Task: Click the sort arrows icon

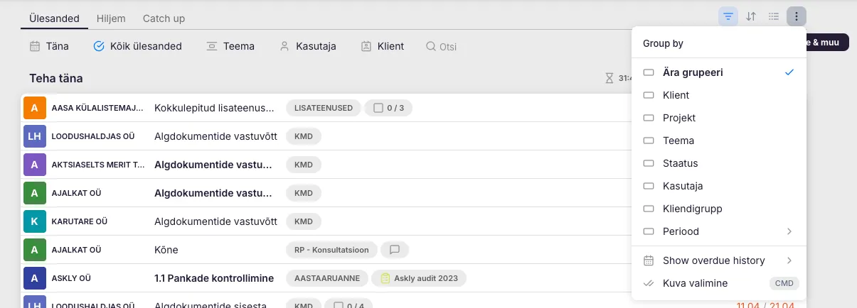Action: [751, 16]
